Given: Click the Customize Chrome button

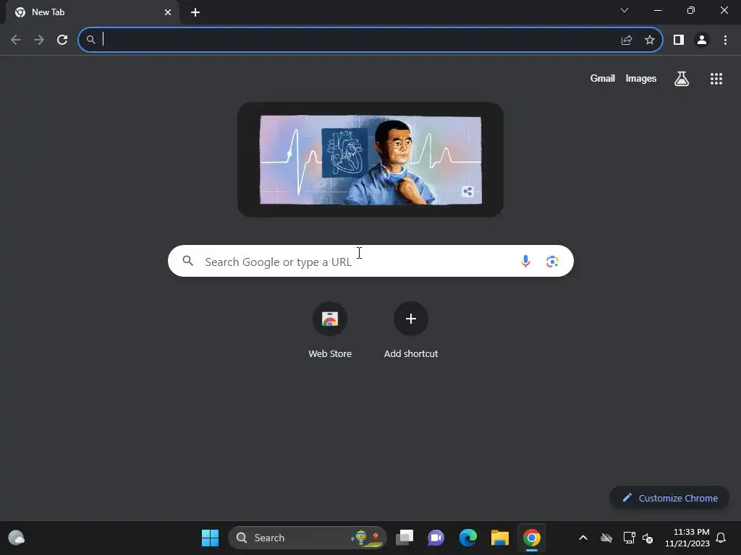Looking at the screenshot, I should click(669, 498).
